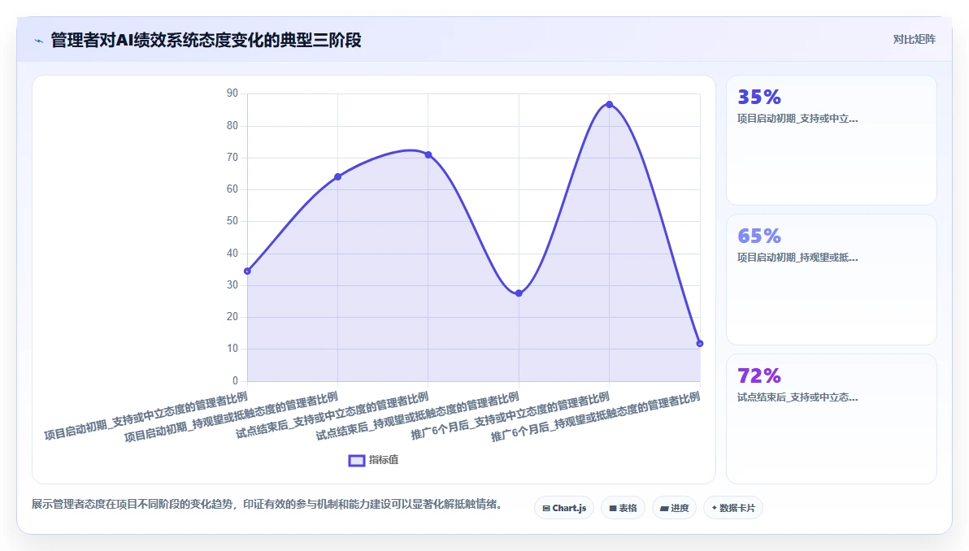Click the 试点结束后_支持或中立态... card label
Screen dimensions: 969x551
pos(797,397)
